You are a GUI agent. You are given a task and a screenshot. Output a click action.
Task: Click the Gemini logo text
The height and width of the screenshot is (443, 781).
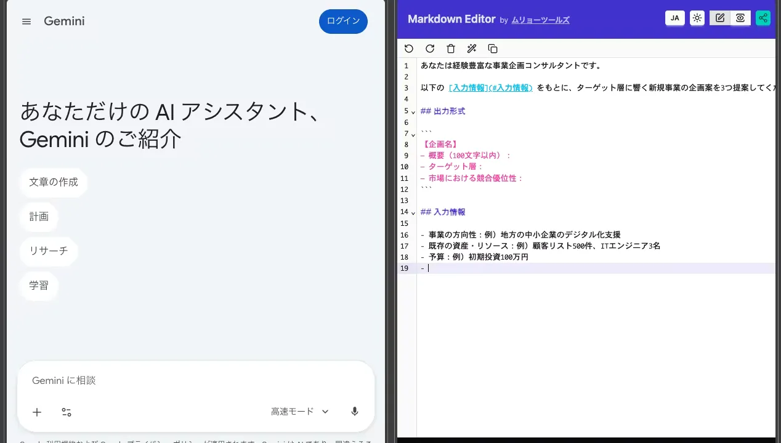(64, 22)
